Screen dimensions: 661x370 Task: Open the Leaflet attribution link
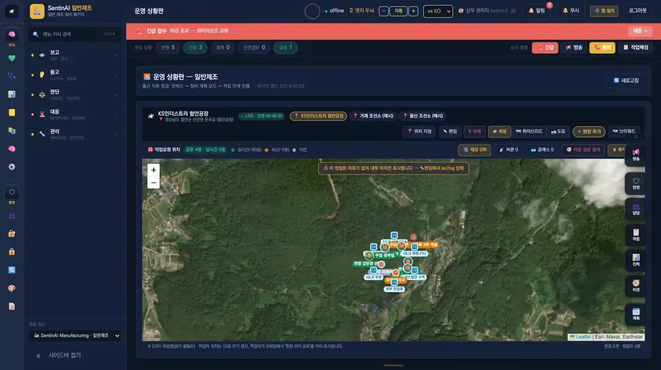[x=584, y=337]
